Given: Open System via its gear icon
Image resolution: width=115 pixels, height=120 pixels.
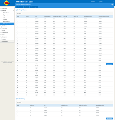Looking at the screenshot, I should coord(1,39).
